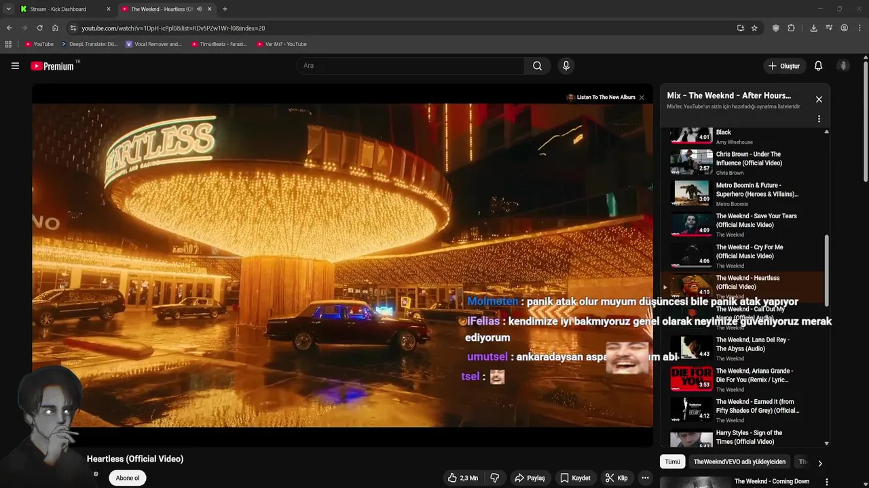Viewport: 869px width, 488px height.
Task: Open the DeepL Translate bookmark
Action: click(x=89, y=44)
